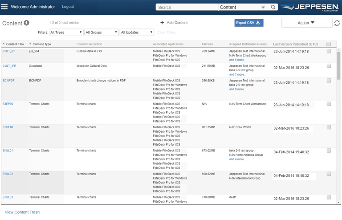Click the Content info icon
This screenshot has width=342, height=220.
point(26,23)
